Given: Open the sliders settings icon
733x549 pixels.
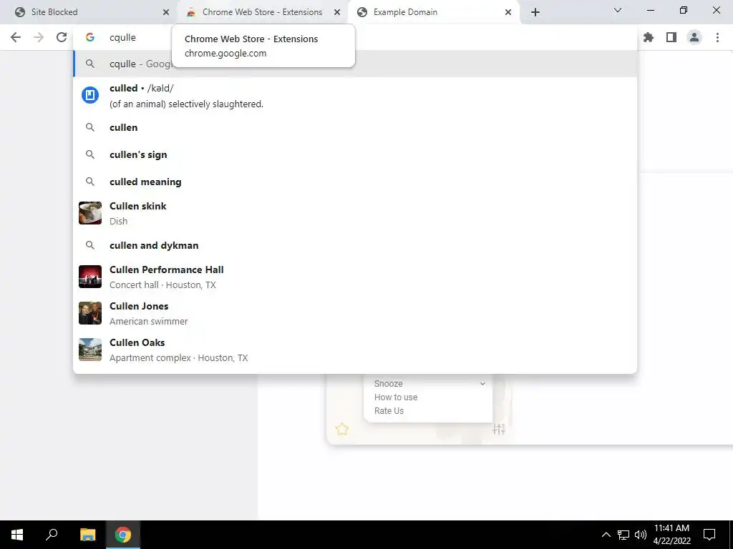Looking at the screenshot, I should point(498,429).
